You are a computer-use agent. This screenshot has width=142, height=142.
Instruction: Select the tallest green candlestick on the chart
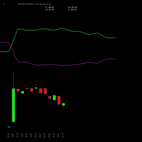click(13, 105)
